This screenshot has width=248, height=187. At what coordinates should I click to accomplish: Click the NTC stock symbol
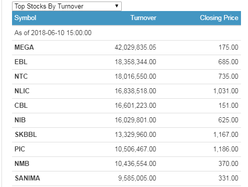coord(21,76)
